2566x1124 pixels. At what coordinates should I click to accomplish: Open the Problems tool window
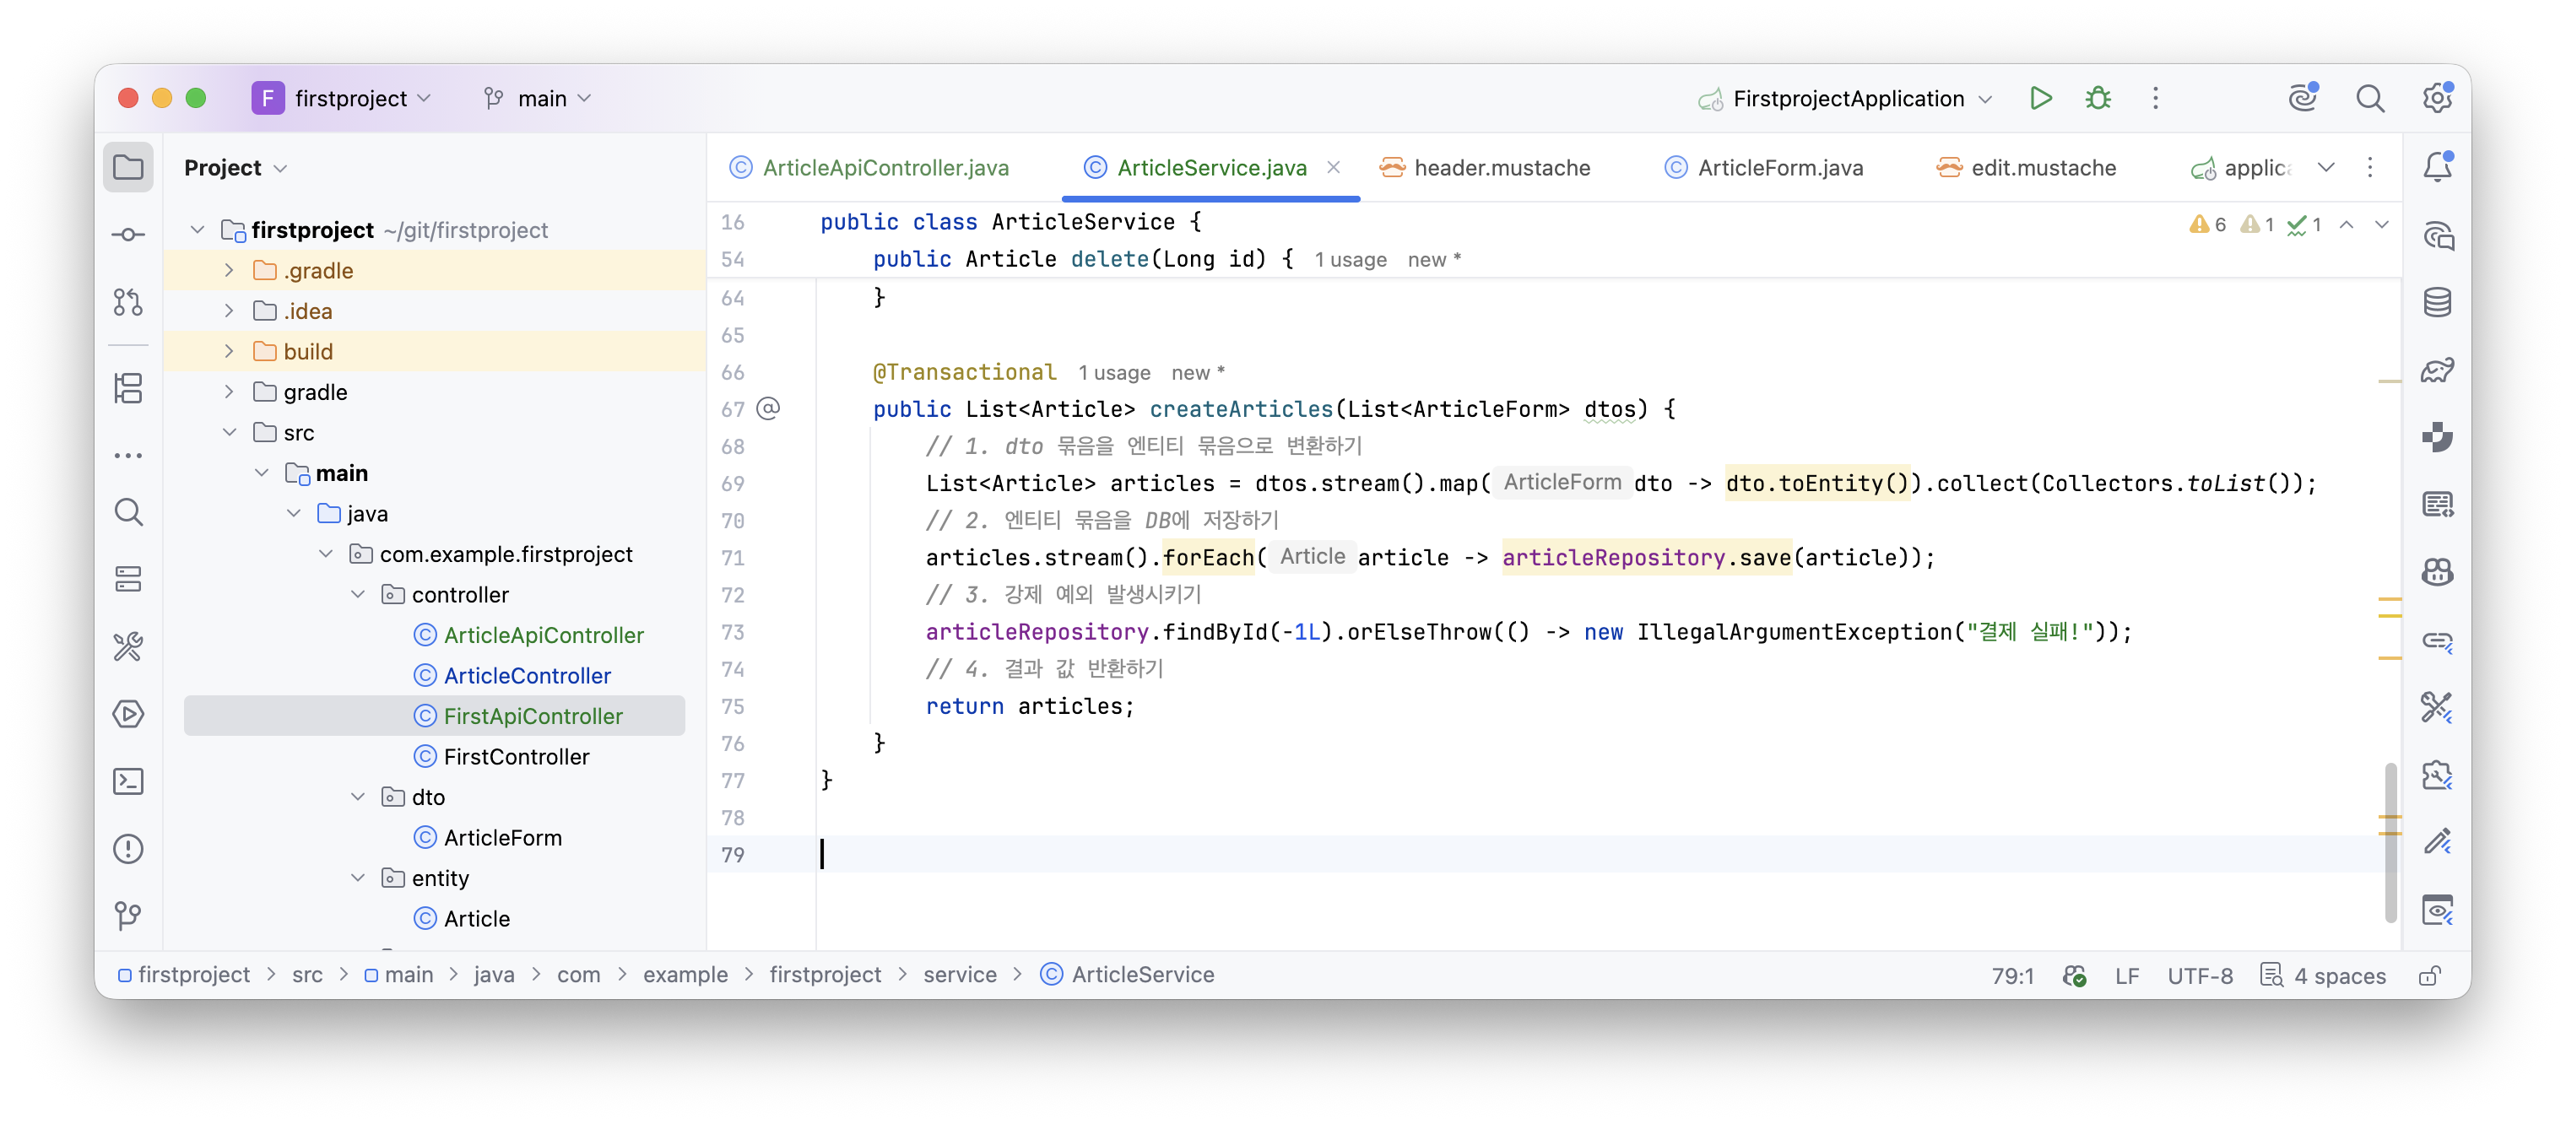(x=128, y=849)
